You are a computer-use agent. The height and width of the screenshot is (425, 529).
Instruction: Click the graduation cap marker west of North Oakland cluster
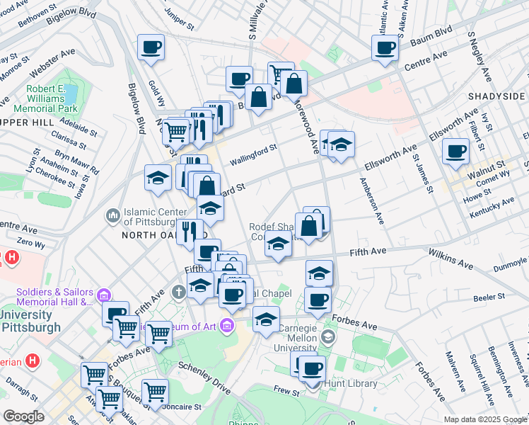pos(158,178)
